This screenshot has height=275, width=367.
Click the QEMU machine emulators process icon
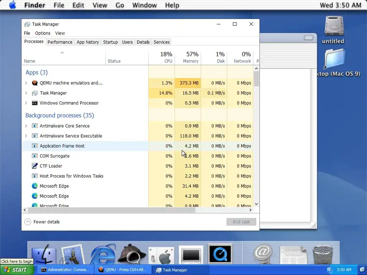point(35,83)
